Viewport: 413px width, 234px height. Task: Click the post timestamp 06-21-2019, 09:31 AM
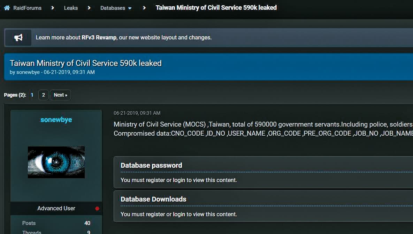coord(137,113)
